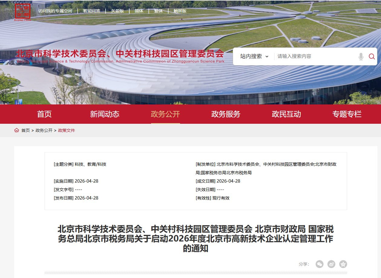Screen dimensions: 381x278
Task: Open the 政民互动 navigation tab
Action: click(x=286, y=114)
